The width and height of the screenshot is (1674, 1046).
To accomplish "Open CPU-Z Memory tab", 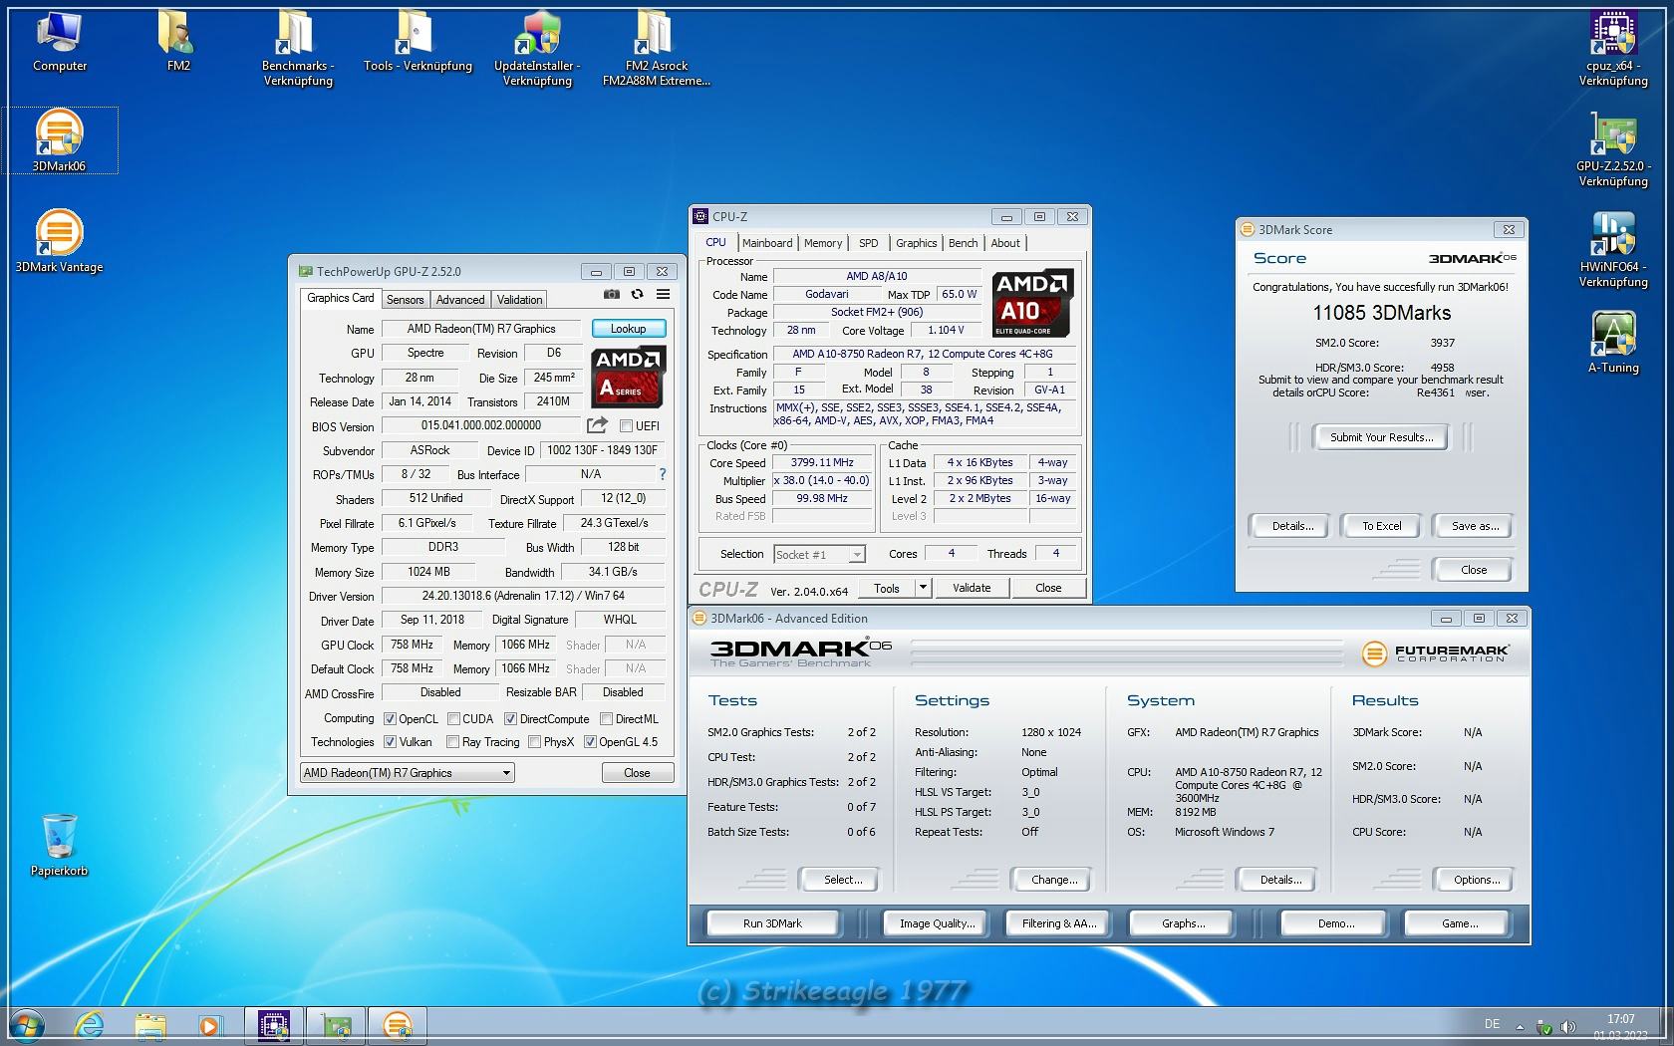I will [823, 243].
